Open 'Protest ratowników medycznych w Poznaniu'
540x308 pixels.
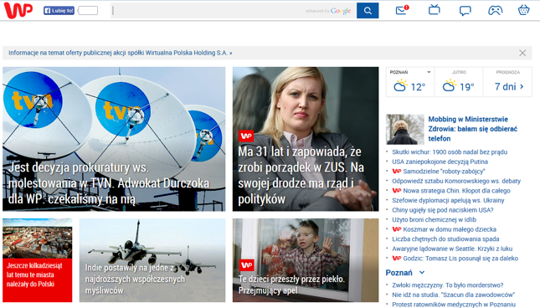click(454, 304)
